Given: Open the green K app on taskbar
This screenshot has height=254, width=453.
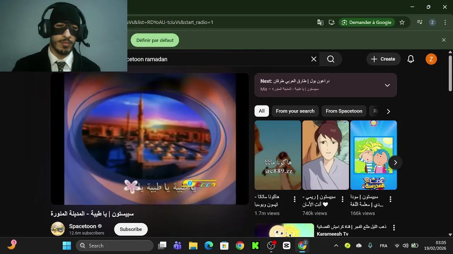Looking at the screenshot, I should (x=256, y=246).
